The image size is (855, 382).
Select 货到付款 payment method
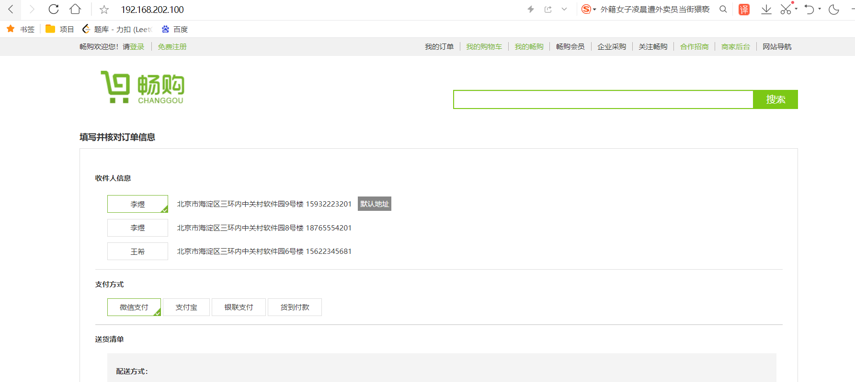pyautogui.click(x=295, y=307)
